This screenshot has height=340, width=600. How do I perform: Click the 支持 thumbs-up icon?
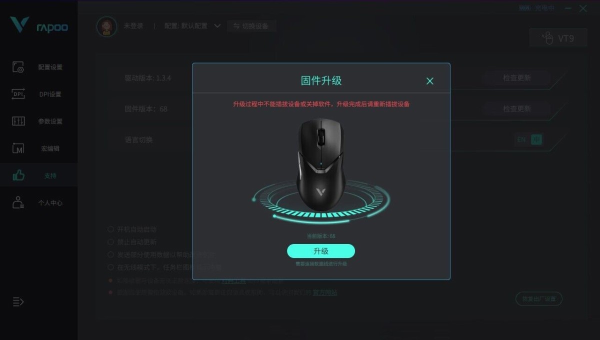point(18,175)
